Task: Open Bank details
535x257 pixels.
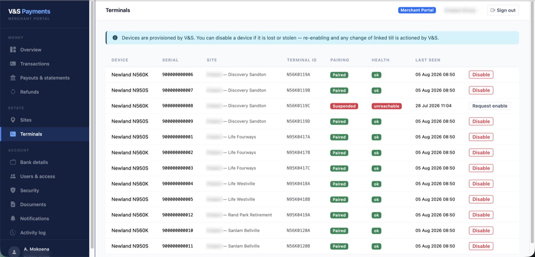Action: pyautogui.click(x=45, y=162)
